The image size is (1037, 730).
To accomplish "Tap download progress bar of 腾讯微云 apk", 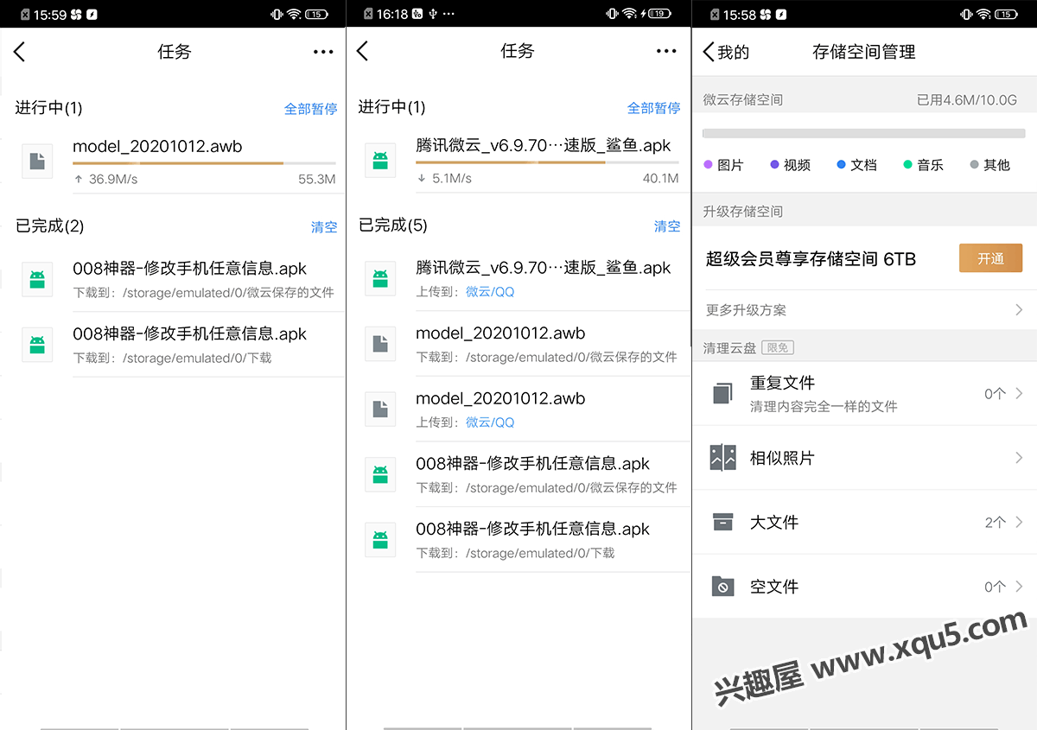I will tap(547, 162).
